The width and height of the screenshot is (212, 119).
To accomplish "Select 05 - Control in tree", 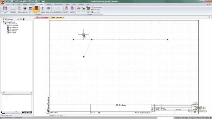I will pyautogui.click(x=13, y=32).
